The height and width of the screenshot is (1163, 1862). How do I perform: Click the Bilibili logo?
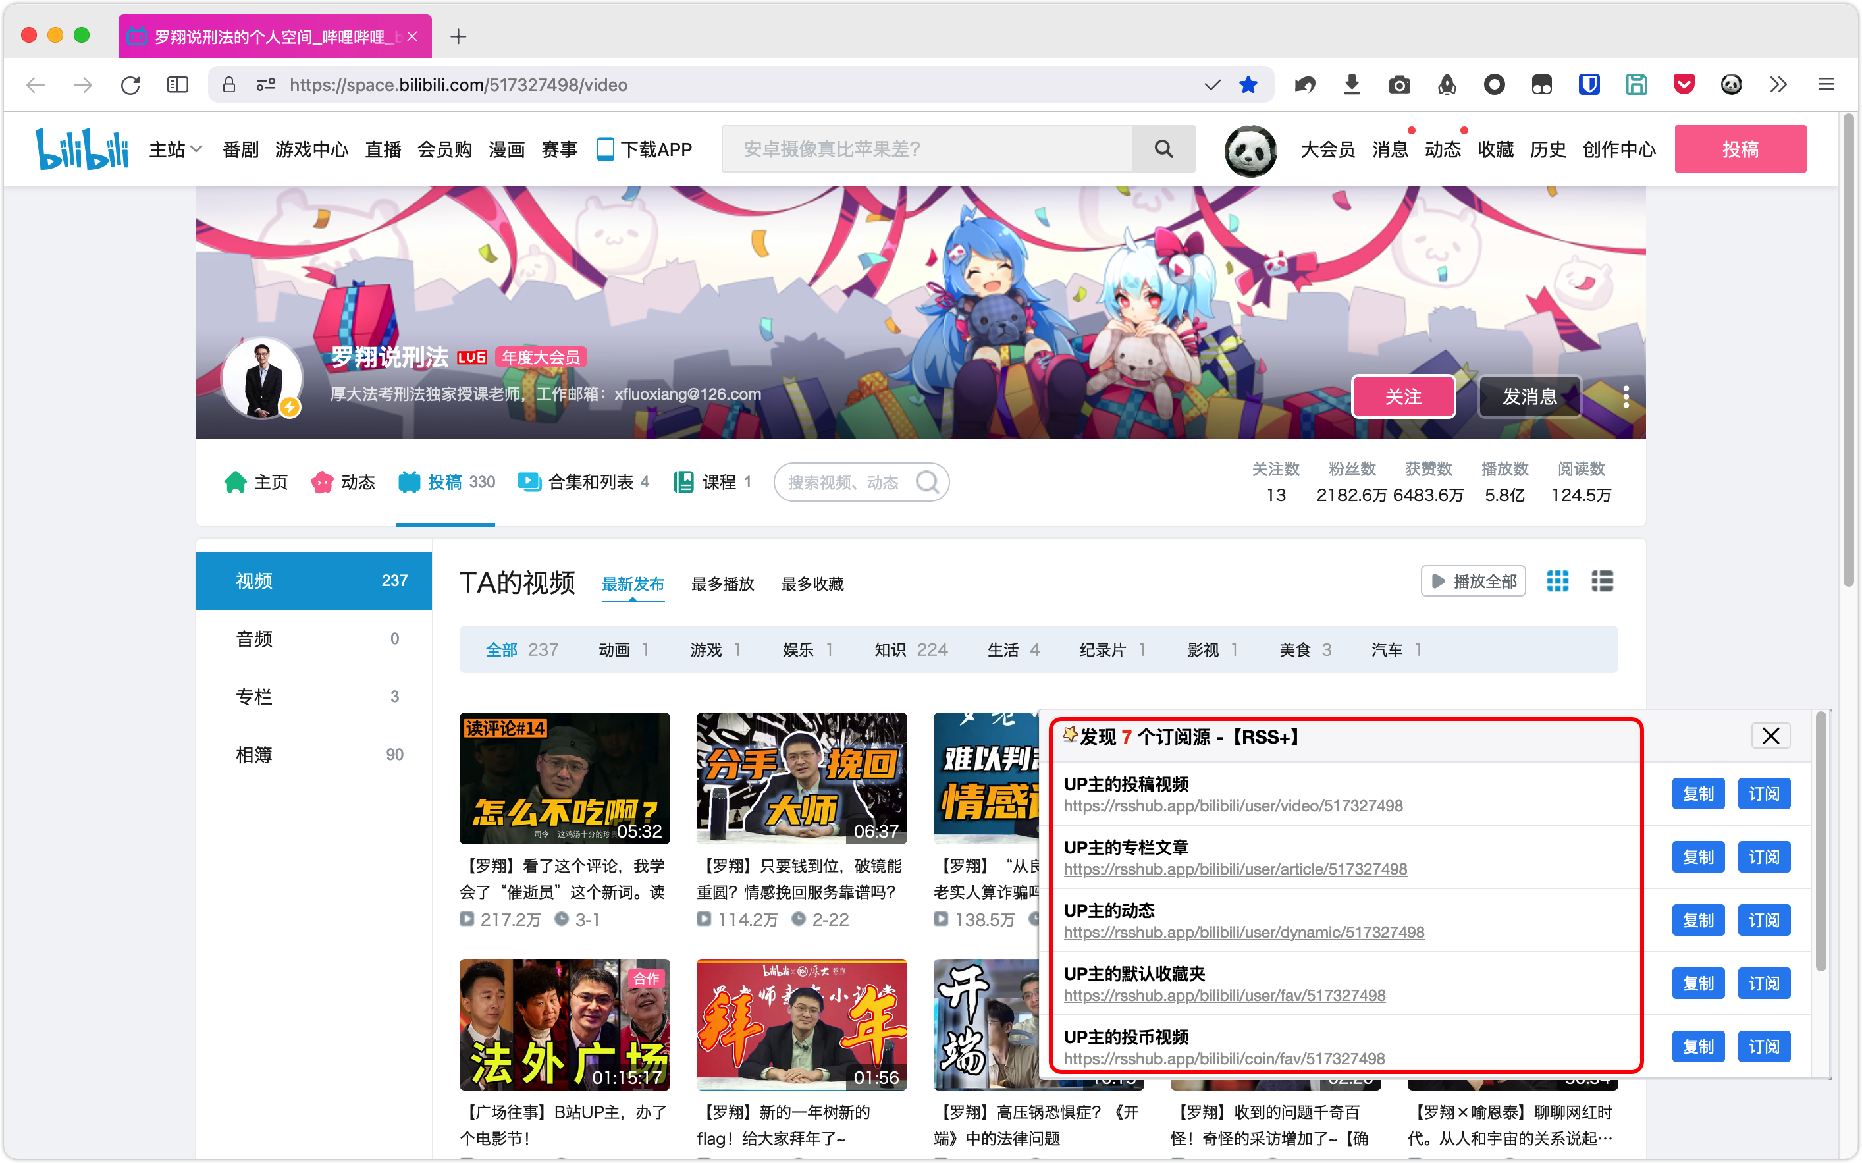82,149
